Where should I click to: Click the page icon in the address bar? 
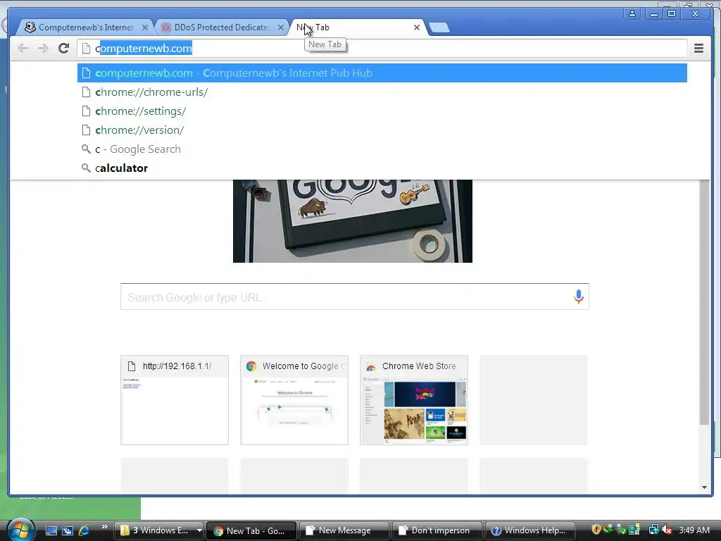[86, 49]
